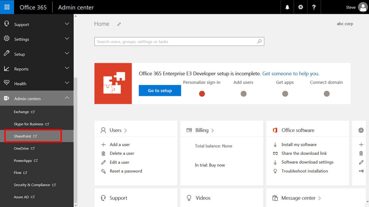Click the help question mark icon
This screenshot has height=207, width=369.
[314, 7]
